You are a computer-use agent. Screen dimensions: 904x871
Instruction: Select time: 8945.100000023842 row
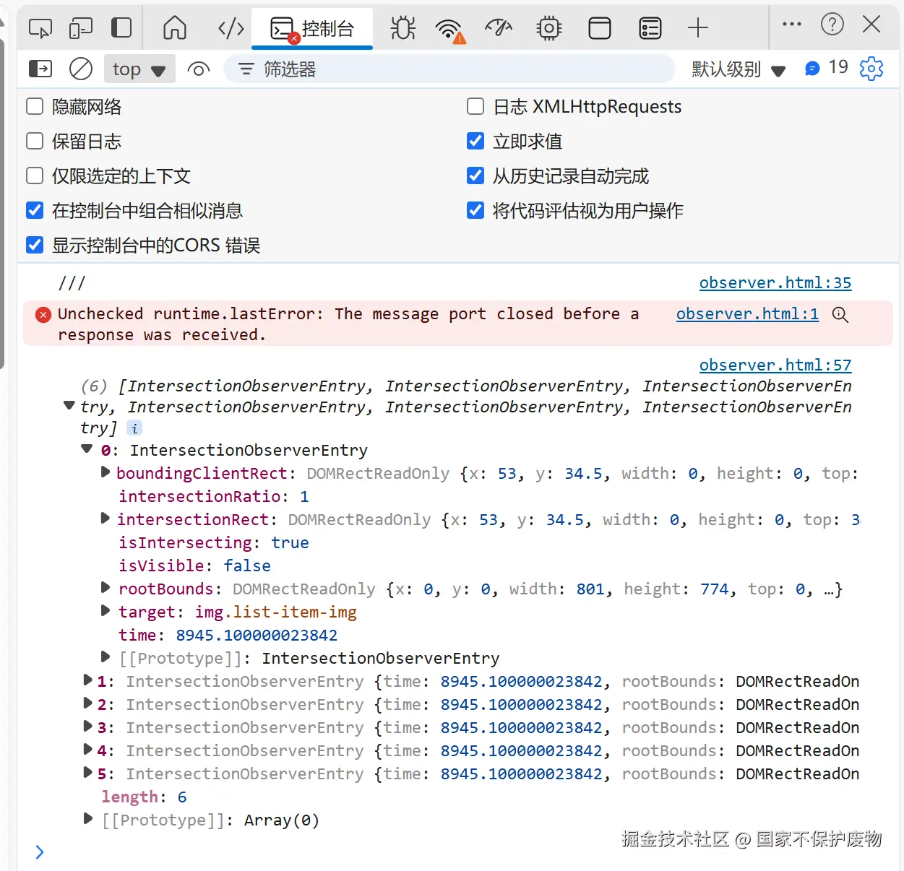228,636
